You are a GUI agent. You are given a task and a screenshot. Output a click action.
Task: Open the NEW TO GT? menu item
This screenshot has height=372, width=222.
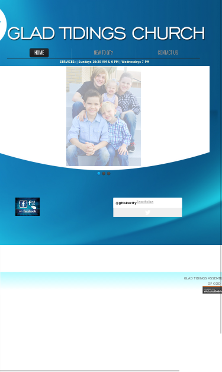tap(104, 53)
